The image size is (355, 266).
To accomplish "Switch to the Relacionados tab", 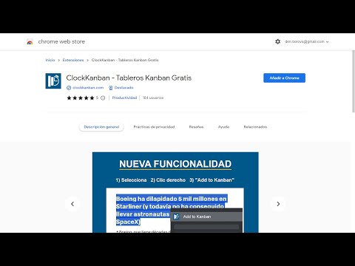I will tap(255, 127).
